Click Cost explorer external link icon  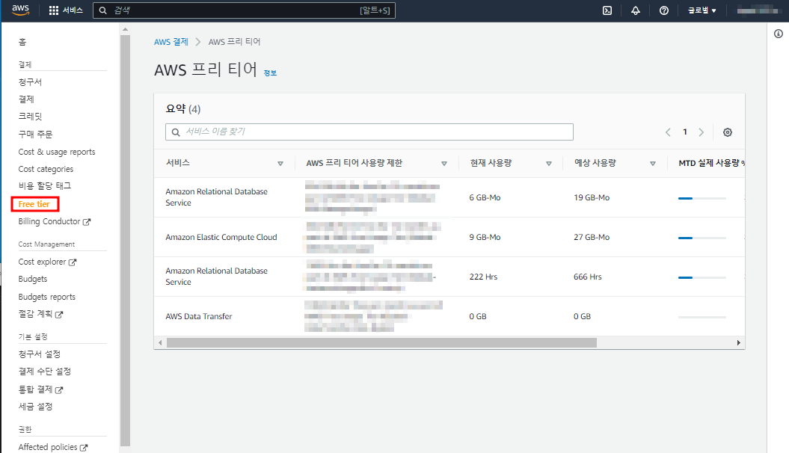coord(73,262)
